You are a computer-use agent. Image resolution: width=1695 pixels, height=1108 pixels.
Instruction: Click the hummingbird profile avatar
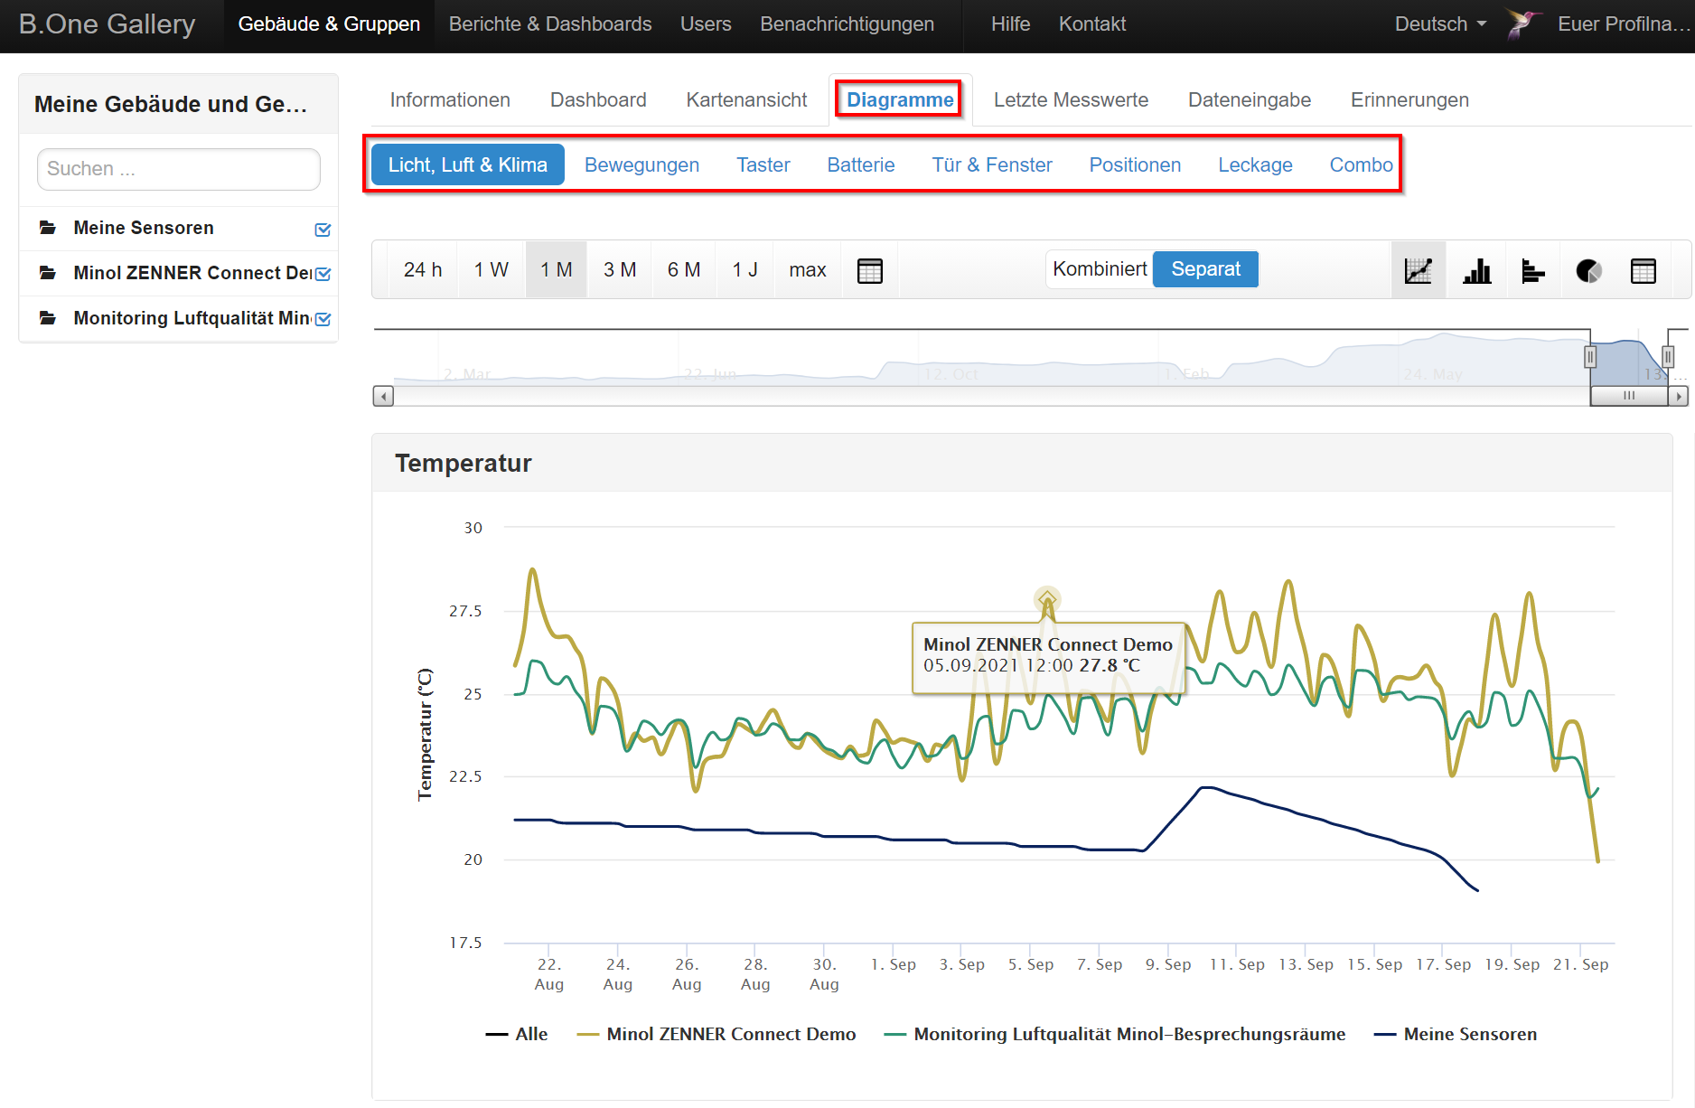click(1522, 24)
